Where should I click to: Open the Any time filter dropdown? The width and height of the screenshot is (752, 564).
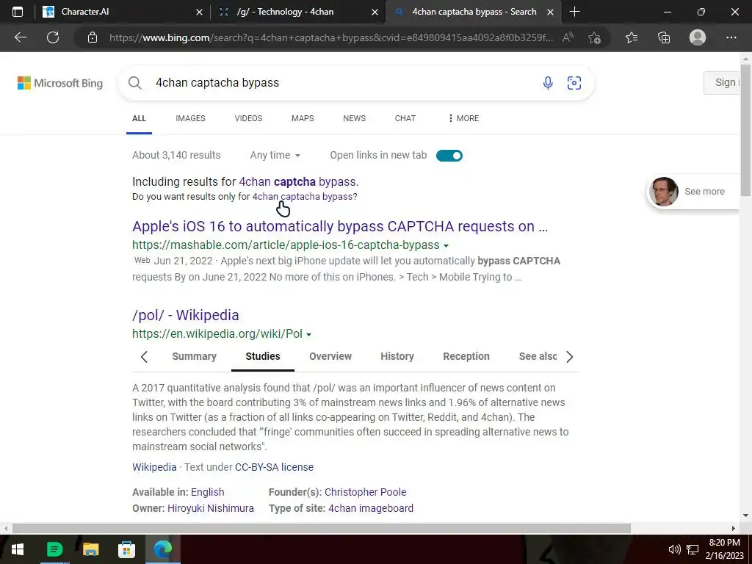(275, 156)
